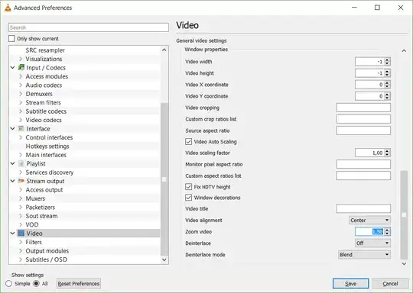The height and width of the screenshot is (293, 413).
Task: Collapse the Interface section
Action: coord(12,128)
